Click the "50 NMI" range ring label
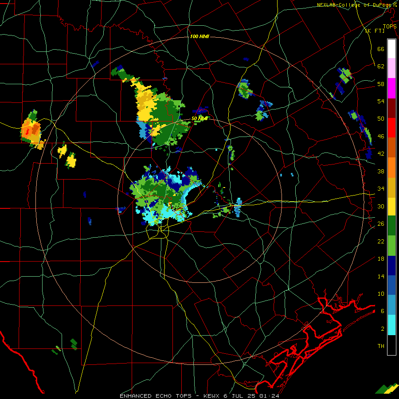This screenshot has height=399, width=399. click(x=199, y=118)
